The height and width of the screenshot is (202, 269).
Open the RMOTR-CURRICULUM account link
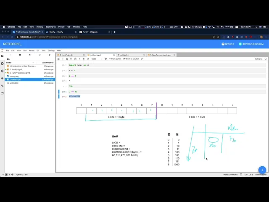click(251, 44)
